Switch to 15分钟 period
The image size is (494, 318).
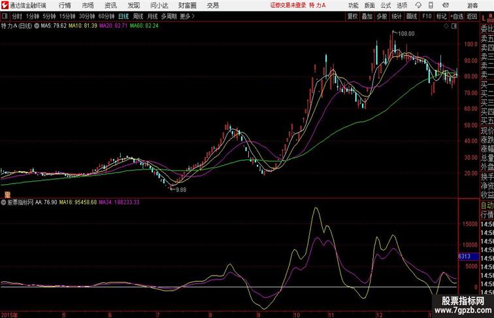point(67,16)
